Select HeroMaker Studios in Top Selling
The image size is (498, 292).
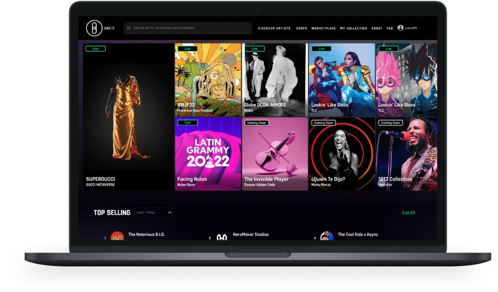coord(250,235)
